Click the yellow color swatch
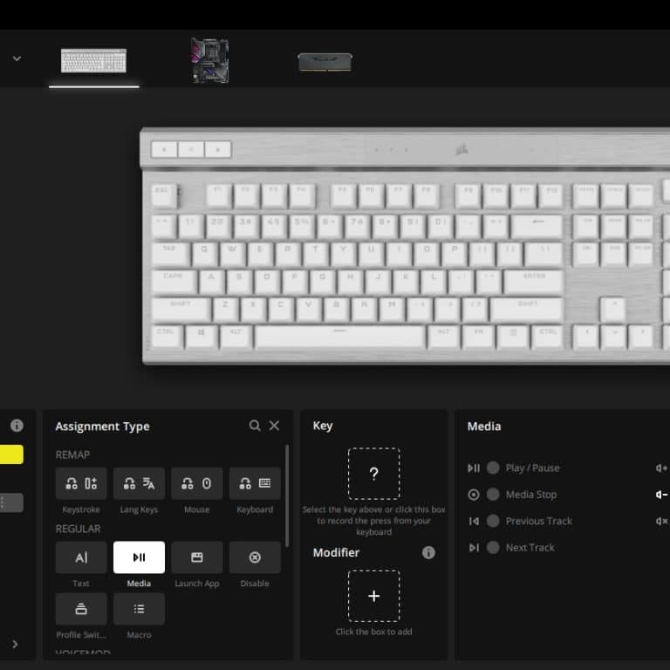This screenshot has width=670, height=670. pos(11,455)
